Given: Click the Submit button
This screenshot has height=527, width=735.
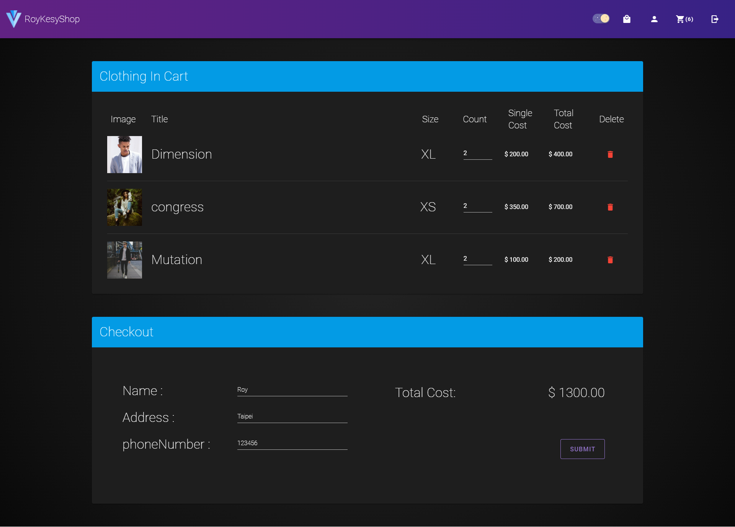Looking at the screenshot, I should coord(582,449).
